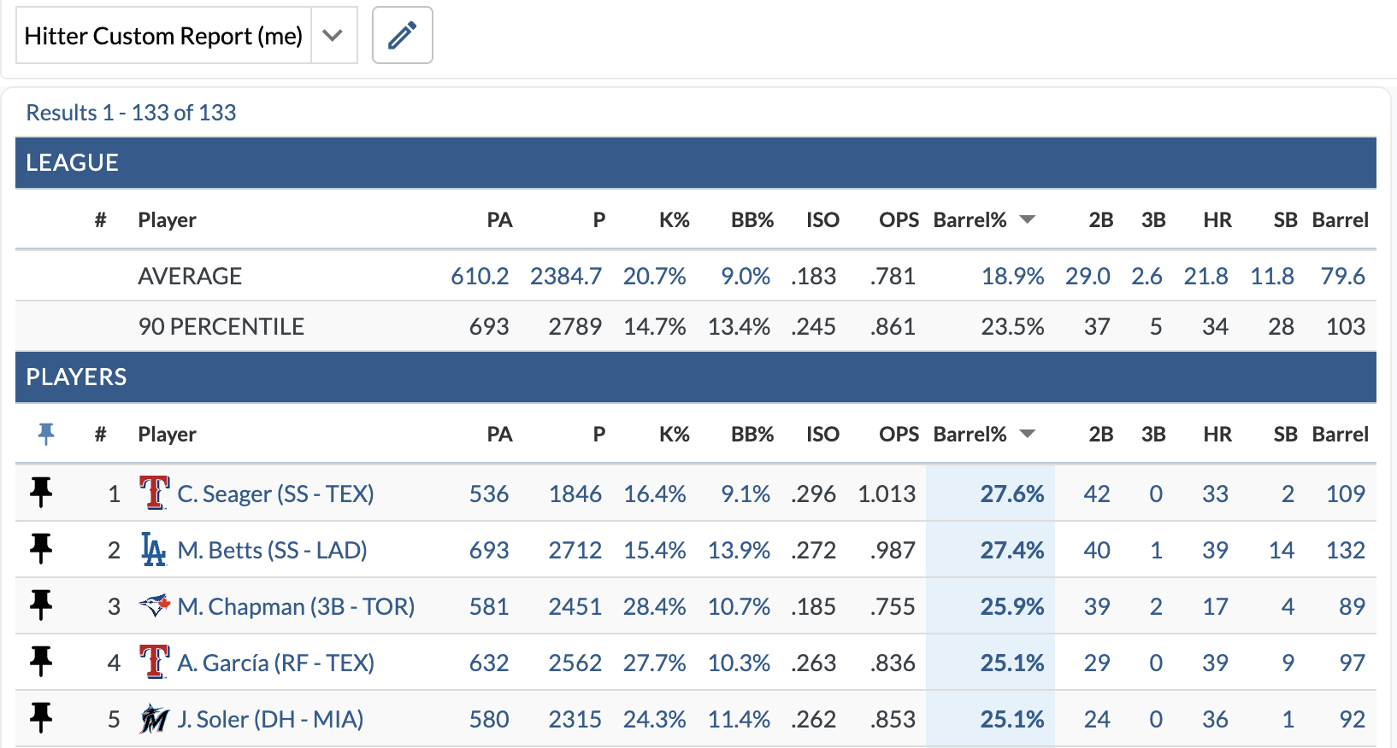1397x748 pixels.
Task: Sort players by K% column header
Action: coord(674,435)
